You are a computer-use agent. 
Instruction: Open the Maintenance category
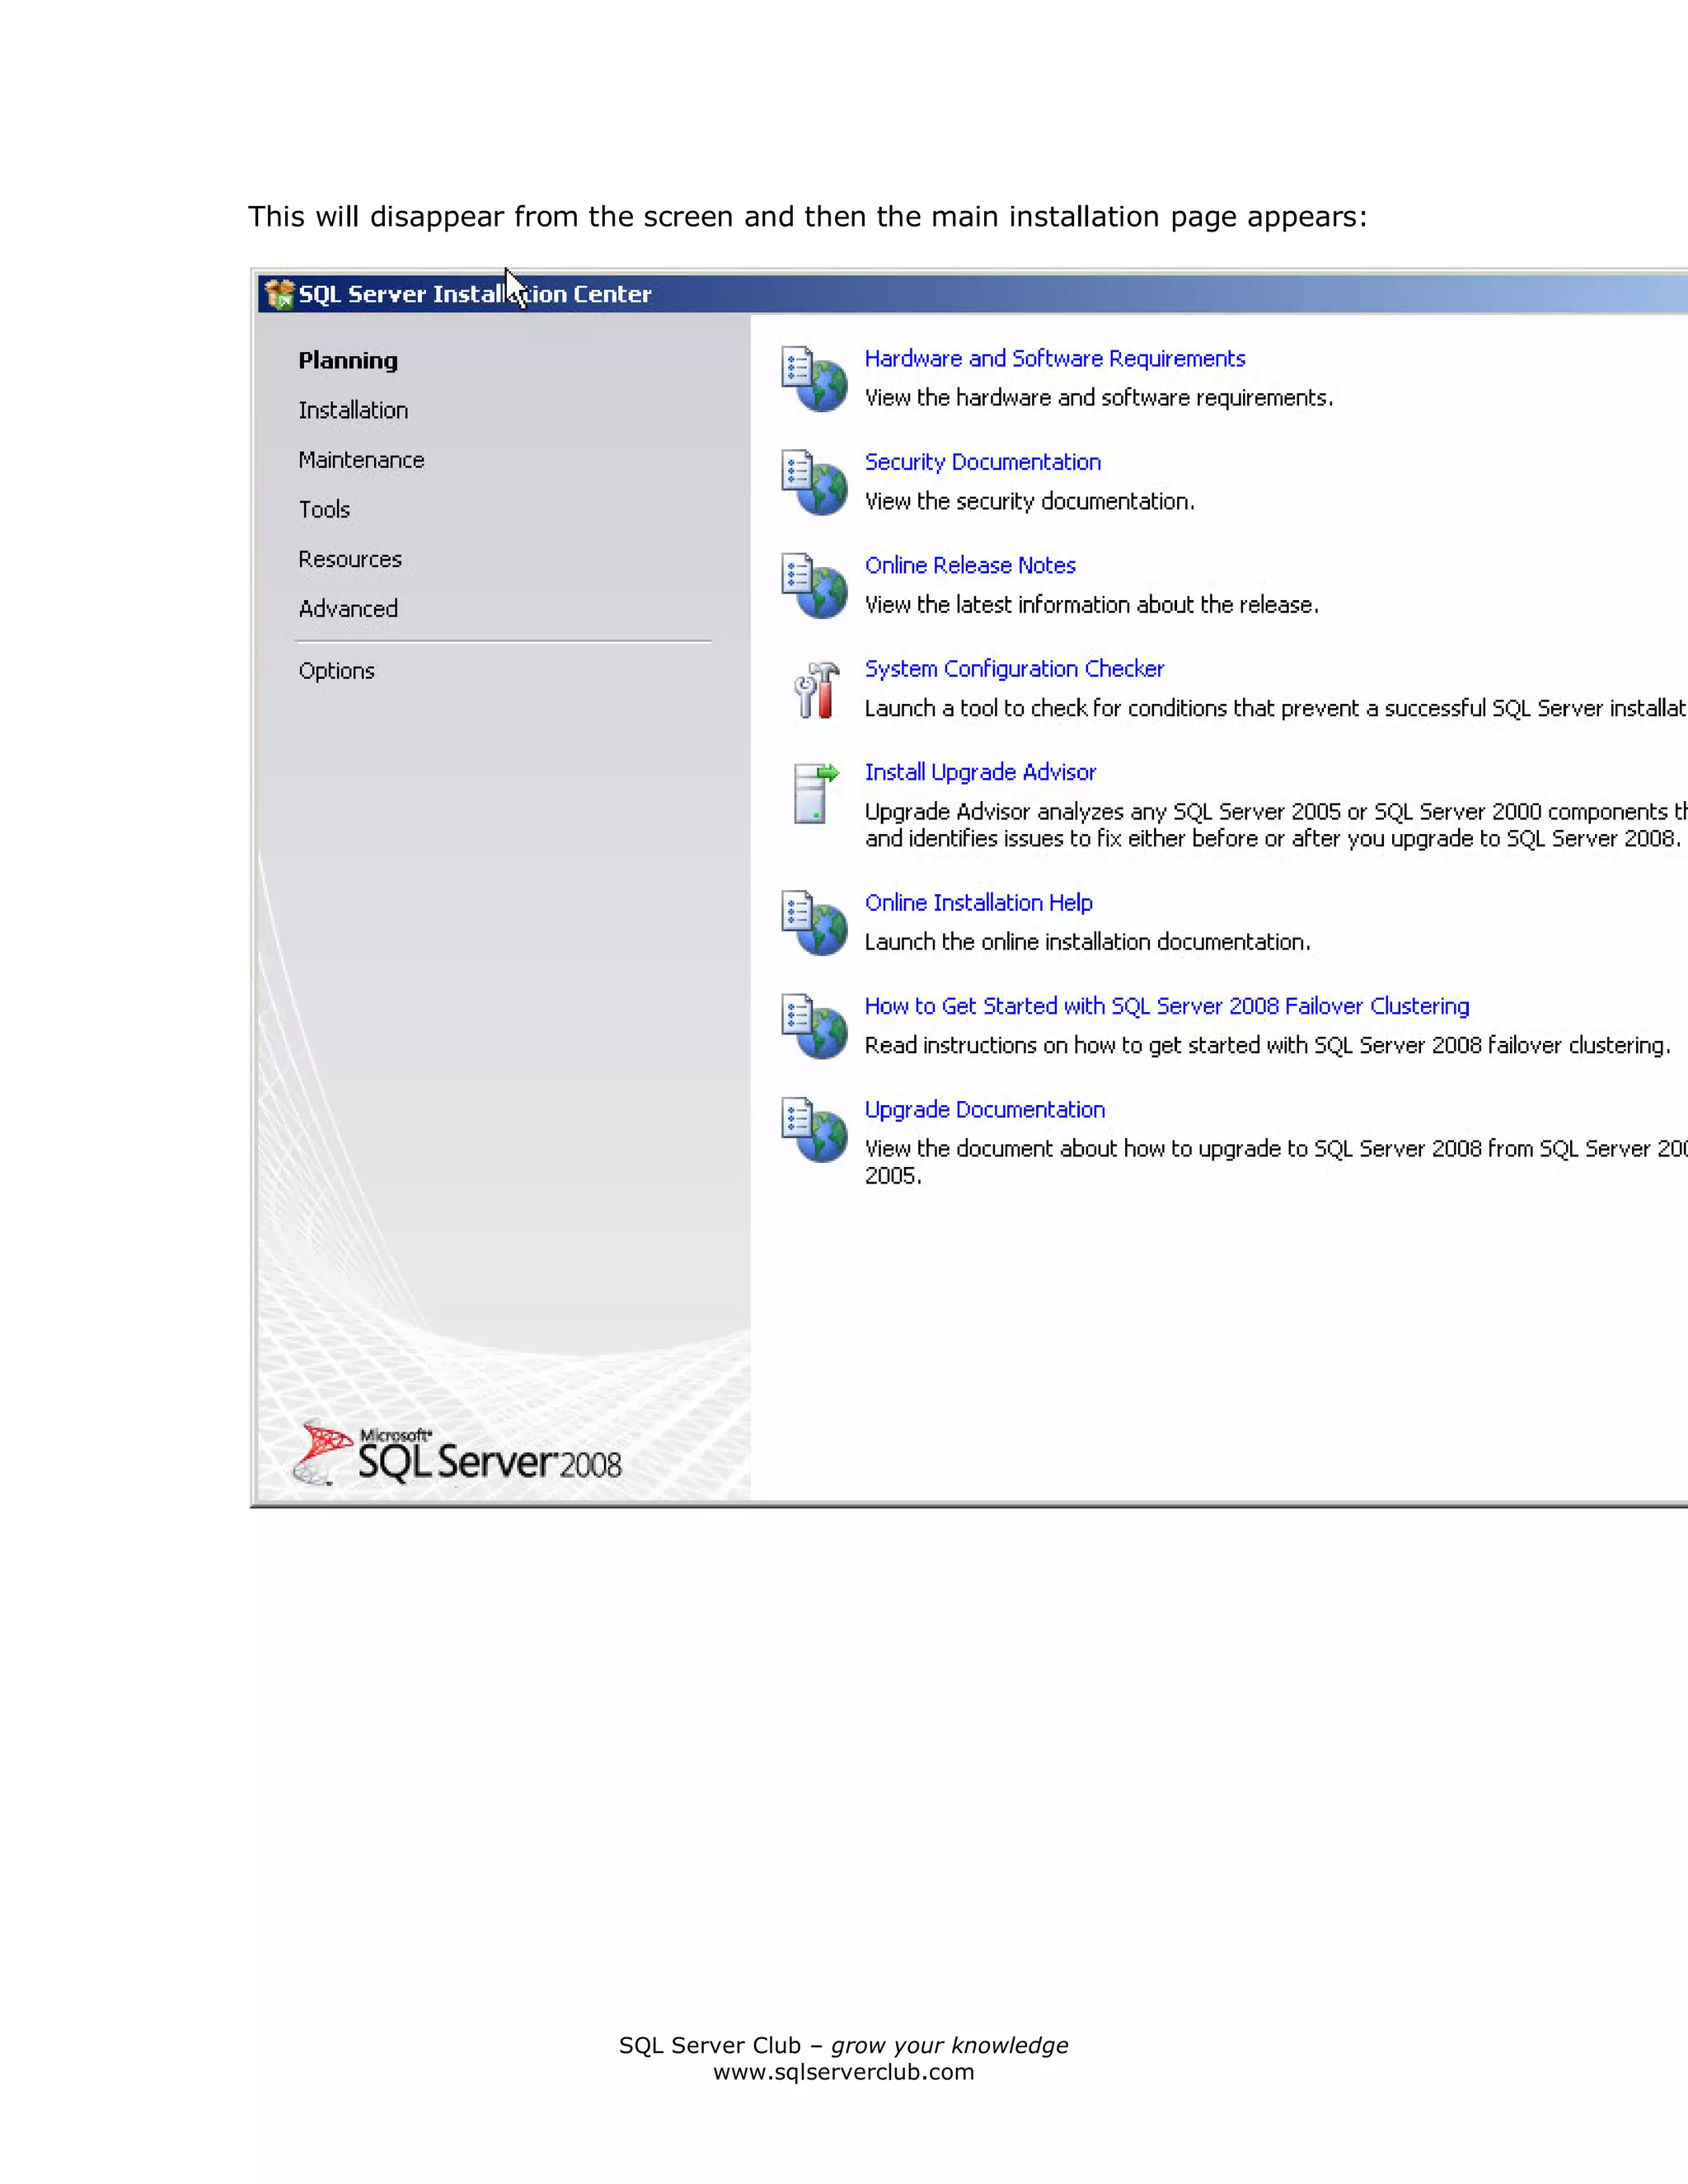pos(361,460)
